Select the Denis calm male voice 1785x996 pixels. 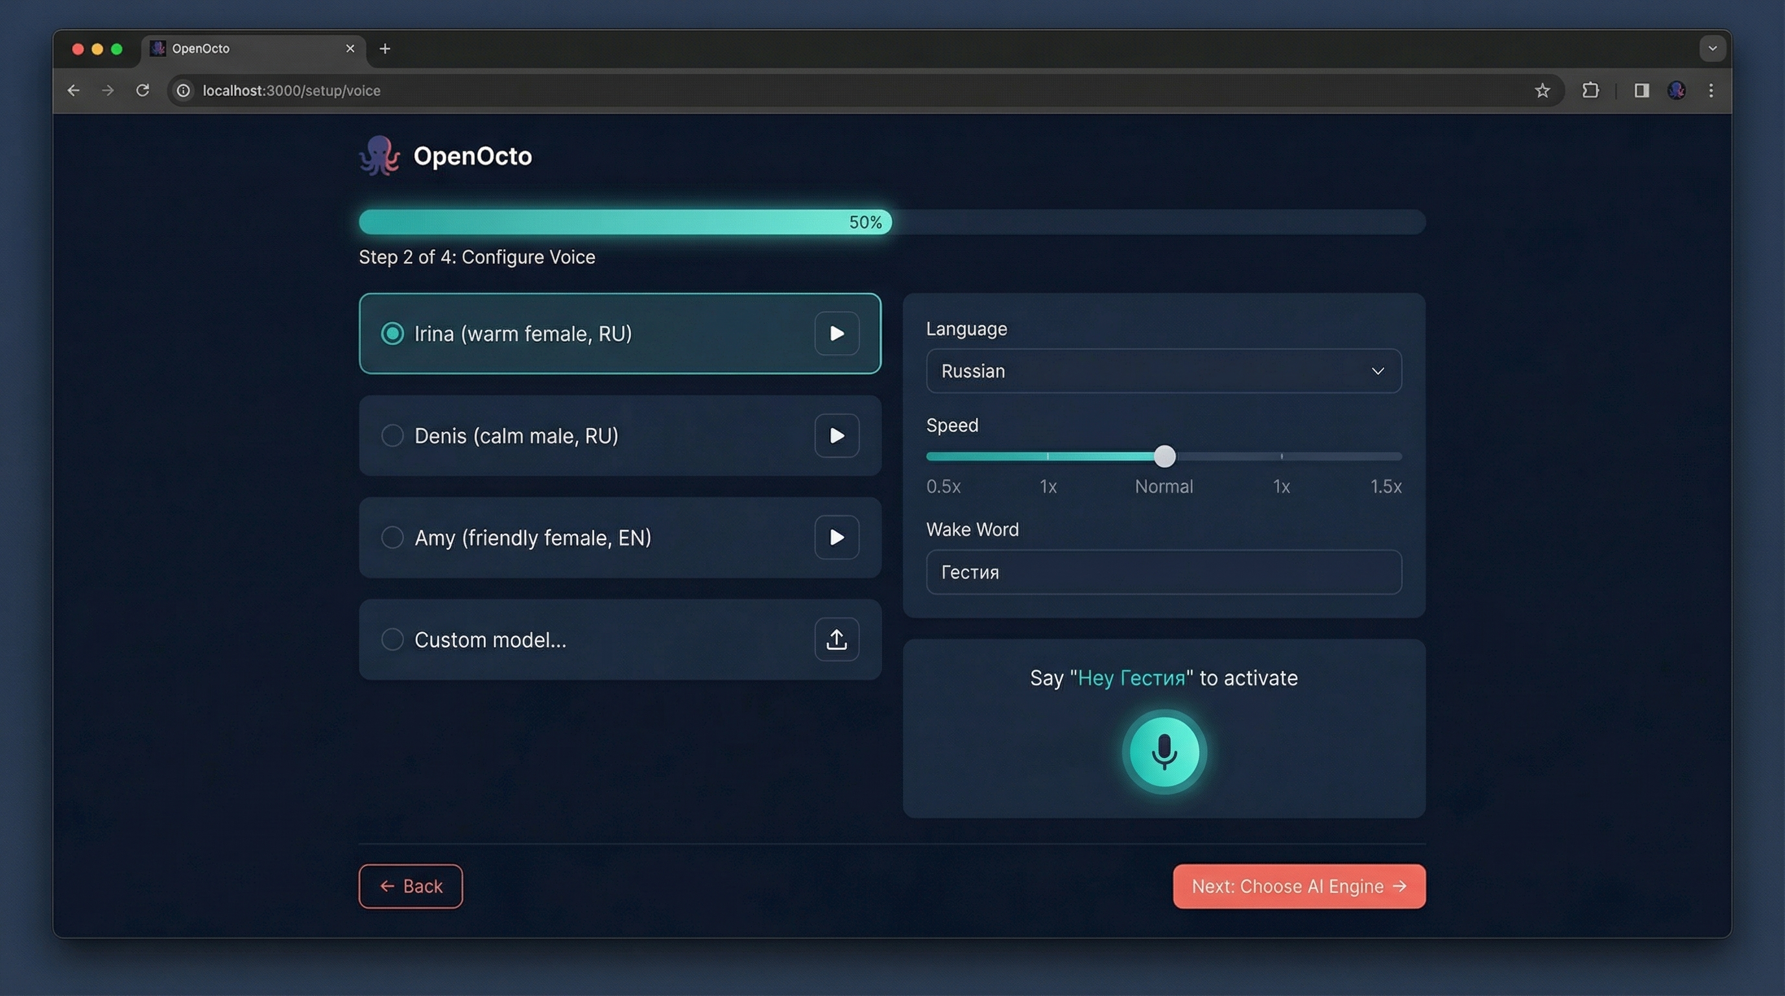392,436
